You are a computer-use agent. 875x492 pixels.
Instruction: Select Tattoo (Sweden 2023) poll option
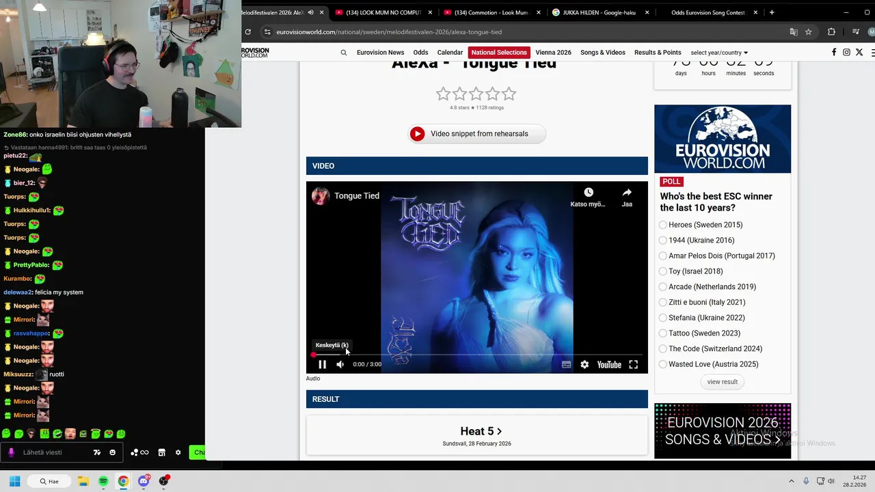(662, 333)
